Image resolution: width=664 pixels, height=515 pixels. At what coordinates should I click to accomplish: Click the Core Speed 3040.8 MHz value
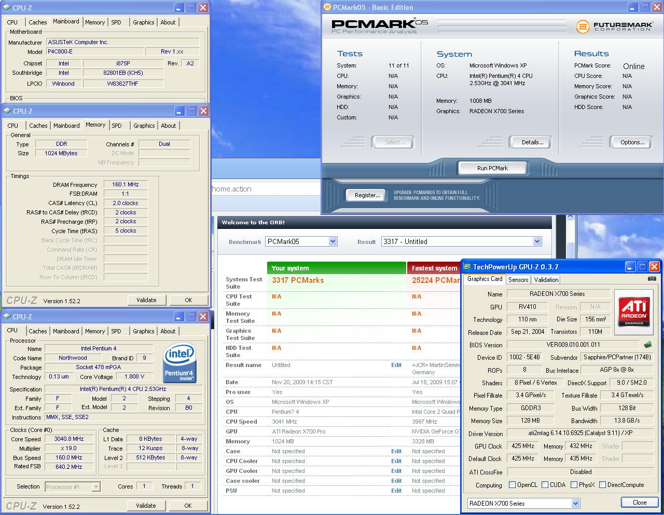click(69, 439)
